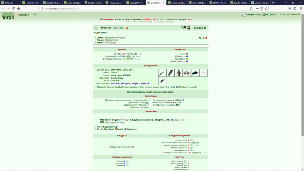Close the DragerRU browser tab
This screenshot has width=304, height=171.
[164, 3]
